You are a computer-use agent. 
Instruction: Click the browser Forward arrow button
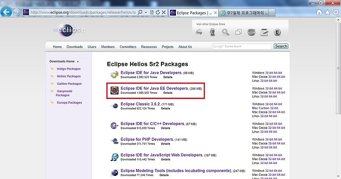click(x=16, y=12)
